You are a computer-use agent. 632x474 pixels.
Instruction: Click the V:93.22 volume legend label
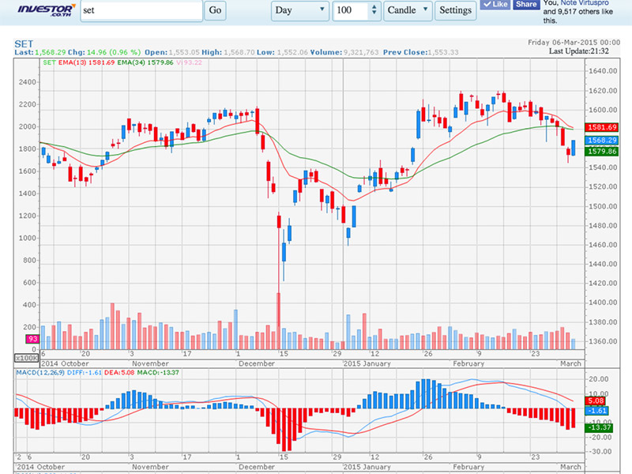pyautogui.click(x=189, y=62)
